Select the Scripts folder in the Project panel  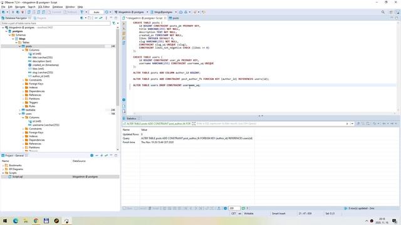click(13, 172)
